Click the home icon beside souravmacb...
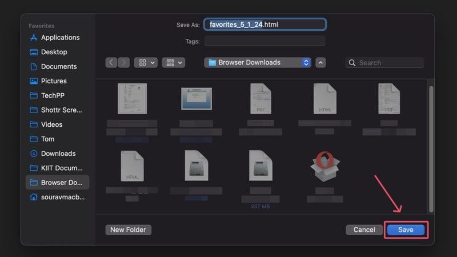This screenshot has height=257, width=457. [34, 197]
